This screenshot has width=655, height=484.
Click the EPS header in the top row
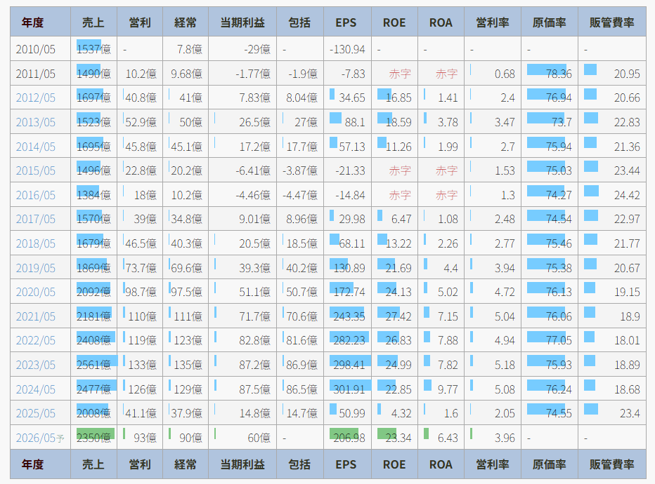(x=346, y=22)
